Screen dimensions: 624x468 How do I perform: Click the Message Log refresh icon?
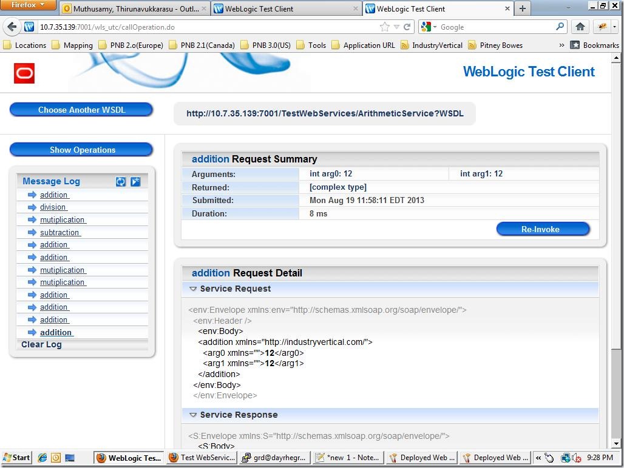(x=121, y=181)
